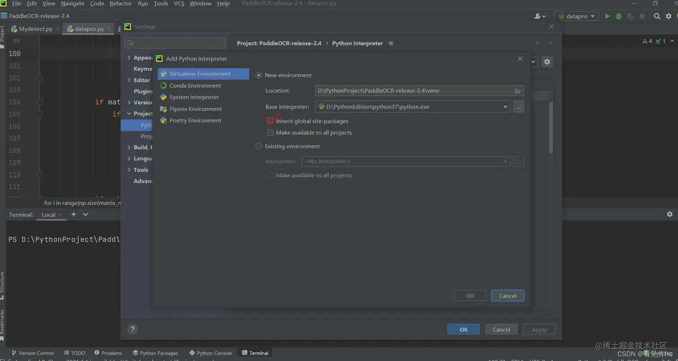
Task: Open the user account icon menu
Action: [x=540, y=16]
